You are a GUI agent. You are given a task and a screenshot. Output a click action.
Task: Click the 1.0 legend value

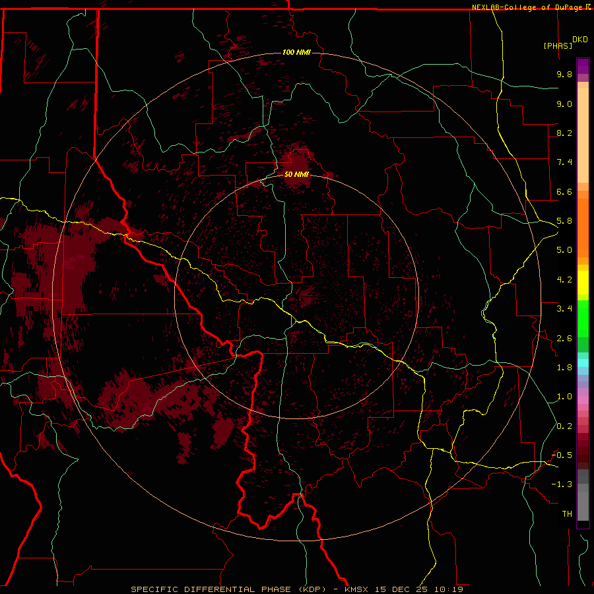point(564,397)
